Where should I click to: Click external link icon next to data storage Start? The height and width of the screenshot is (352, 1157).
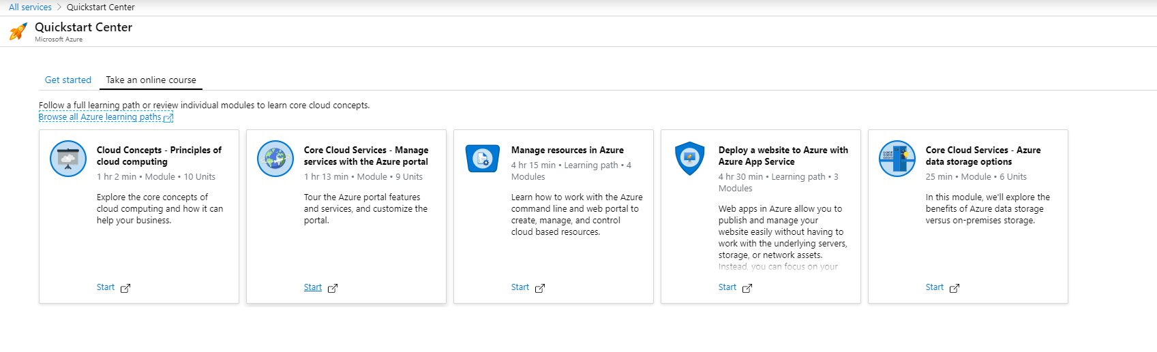[x=955, y=288]
